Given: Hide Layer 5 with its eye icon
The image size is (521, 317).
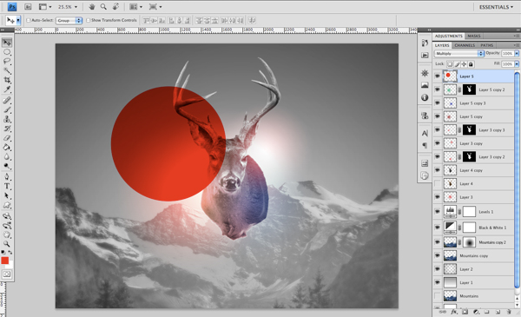Looking at the screenshot, I should pos(438,76).
